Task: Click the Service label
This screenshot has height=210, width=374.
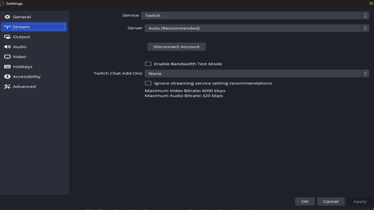Action: point(130,15)
